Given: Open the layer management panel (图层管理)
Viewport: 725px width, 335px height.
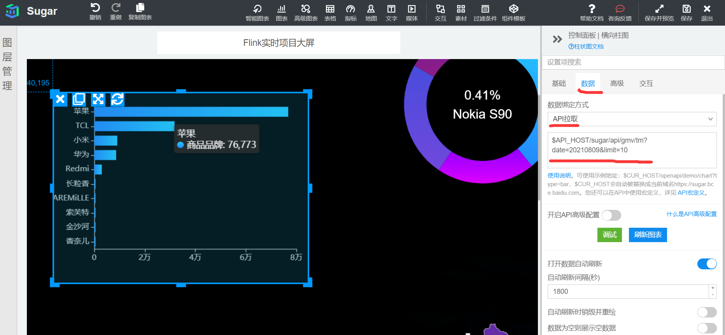Looking at the screenshot, I should click(x=7, y=64).
